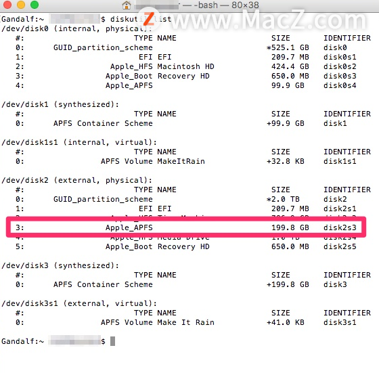Select the "Macintosh HD" volume name
This screenshot has height=373, width=379.
(x=185, y=66)
